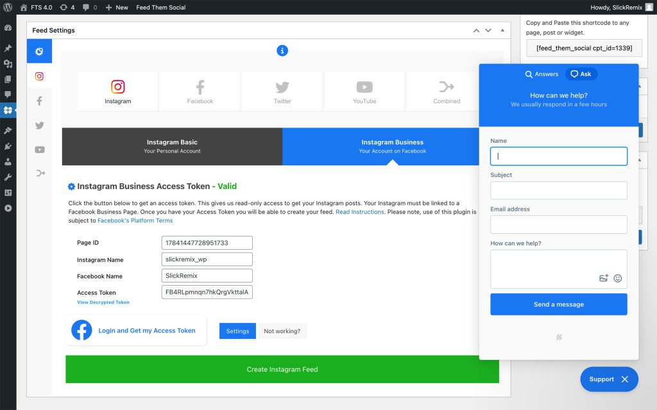Image resolution: width=657 pixels, height=410 pixels.
Task: Open the Plugins admin menu icon
Action: [x=8, y=146]
